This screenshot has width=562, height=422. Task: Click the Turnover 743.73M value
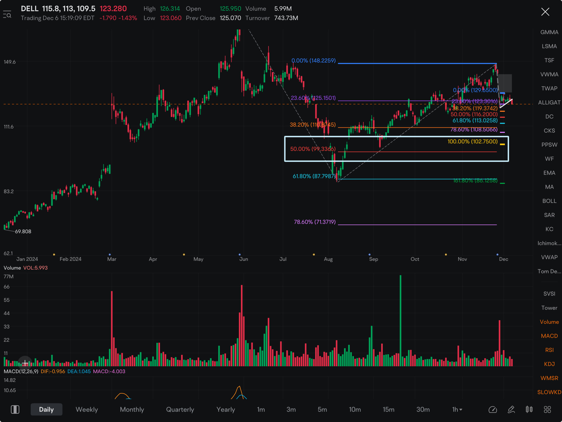click(286, 18)
